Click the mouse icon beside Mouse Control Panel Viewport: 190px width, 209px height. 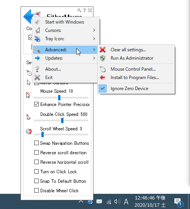pos(103,69)
